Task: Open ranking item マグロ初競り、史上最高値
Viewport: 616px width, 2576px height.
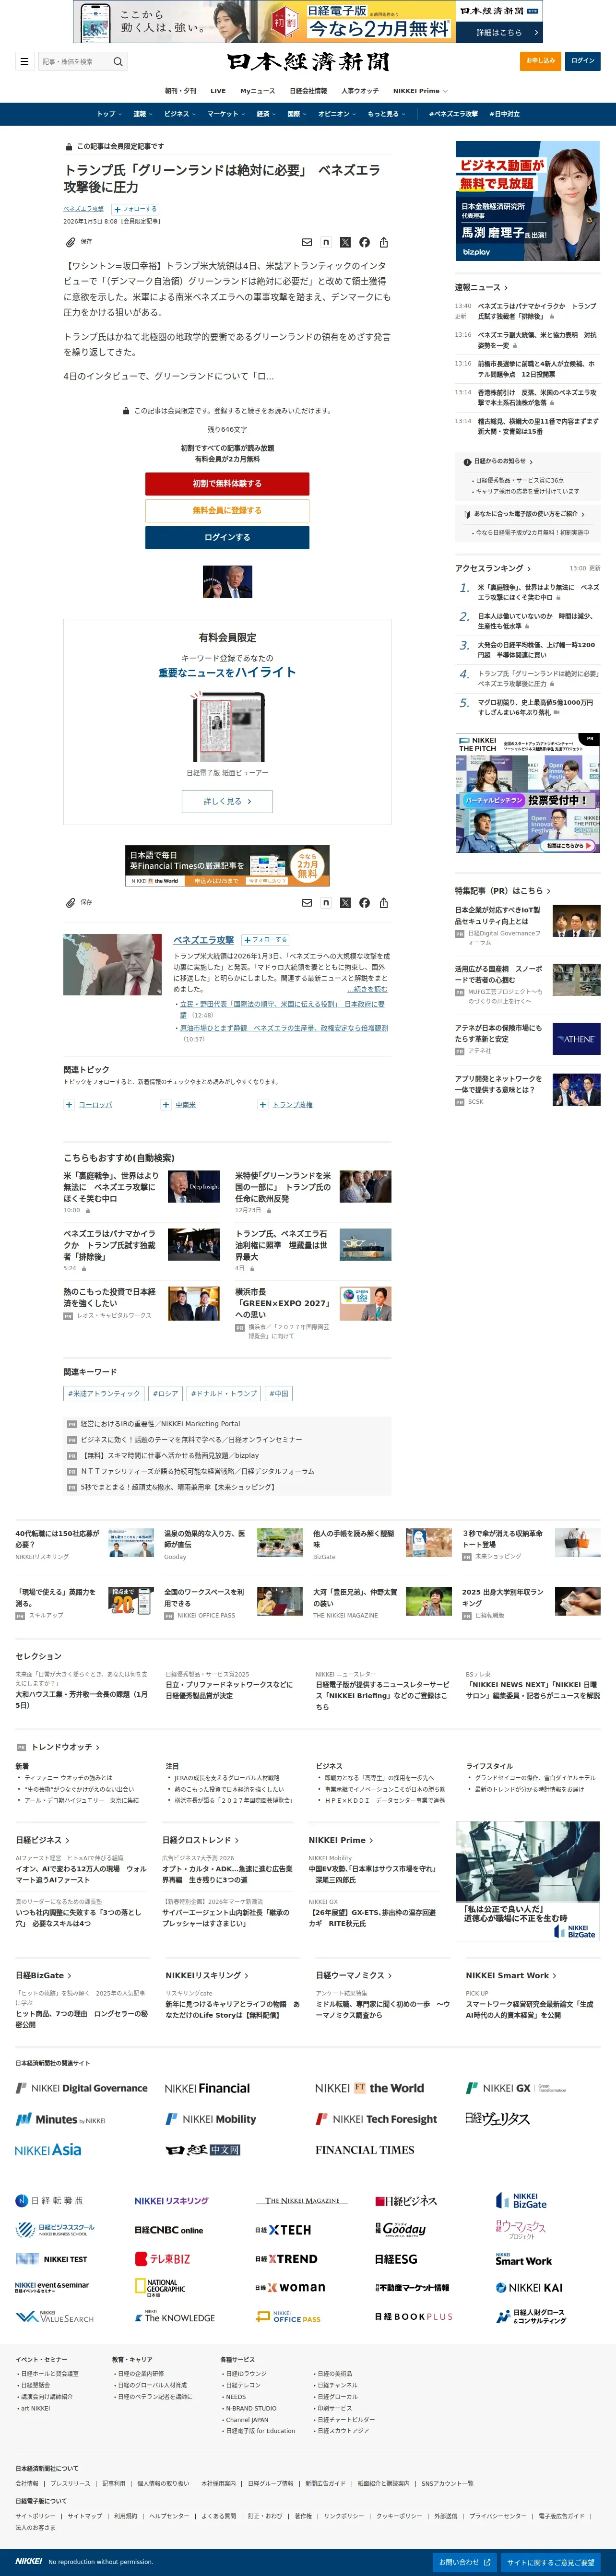Action: point(537,708)
